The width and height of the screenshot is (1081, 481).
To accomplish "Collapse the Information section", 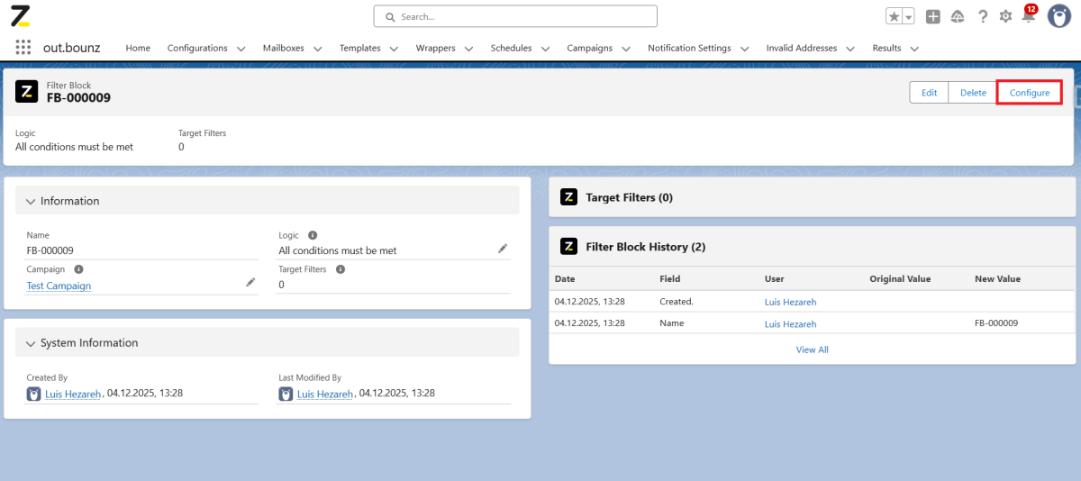I will 32,201.
